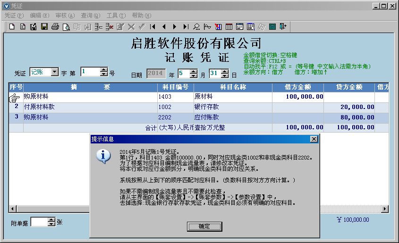Open print preview via the magnifier-page icon

(x=66, y=26)
